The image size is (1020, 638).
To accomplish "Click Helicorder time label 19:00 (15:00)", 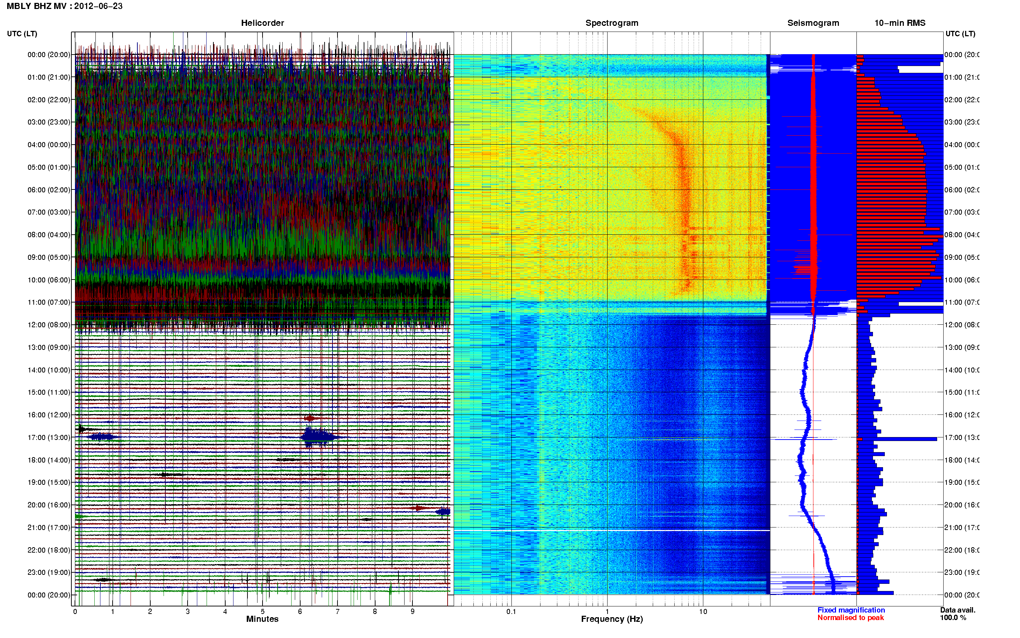I will tap(49, 482).
